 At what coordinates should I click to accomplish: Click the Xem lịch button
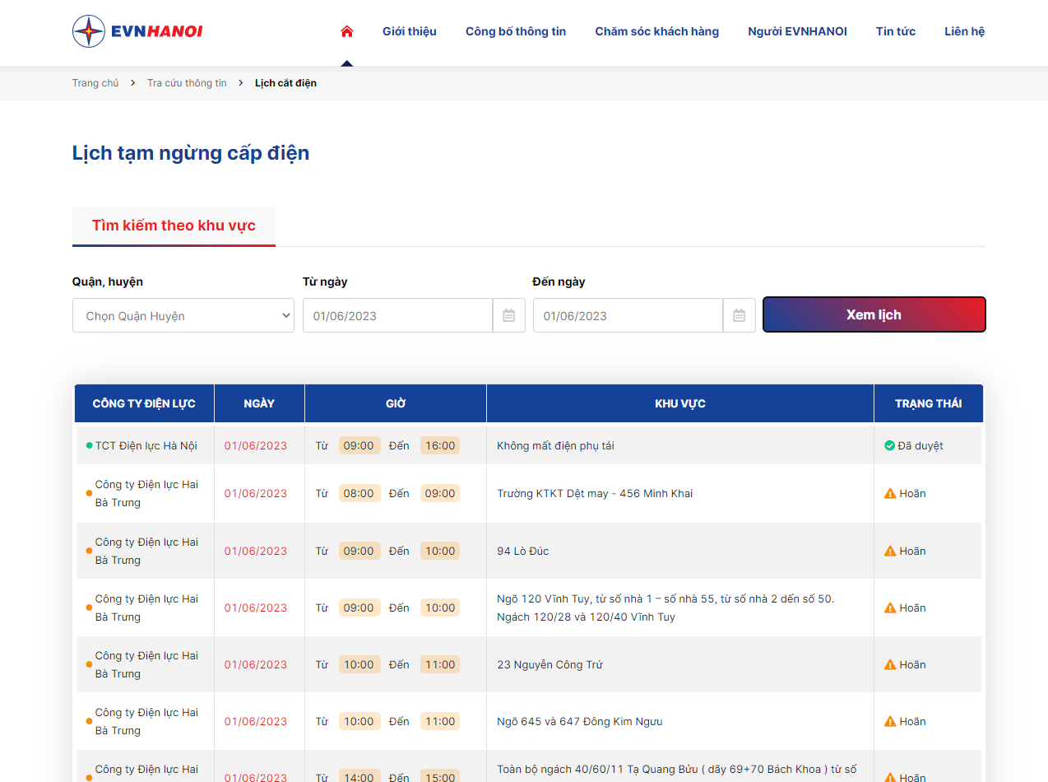pos(874,314)
